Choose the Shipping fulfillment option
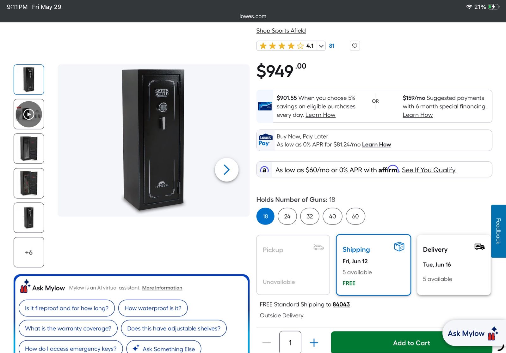This screenshot has width=506, height=353. tap(373, 265)
